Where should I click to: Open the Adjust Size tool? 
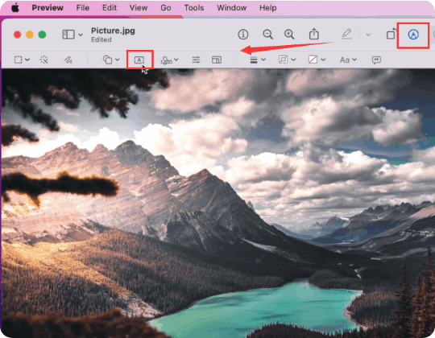217,60
